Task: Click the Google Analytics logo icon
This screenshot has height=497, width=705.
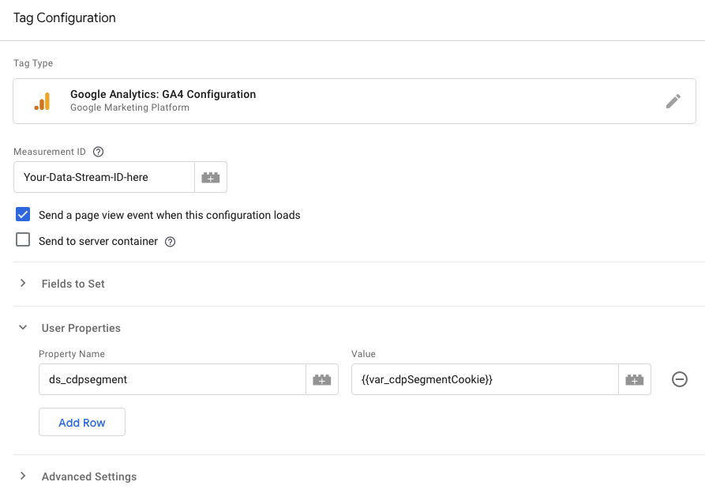Action: pyautogui.click(x=43, y=101)
